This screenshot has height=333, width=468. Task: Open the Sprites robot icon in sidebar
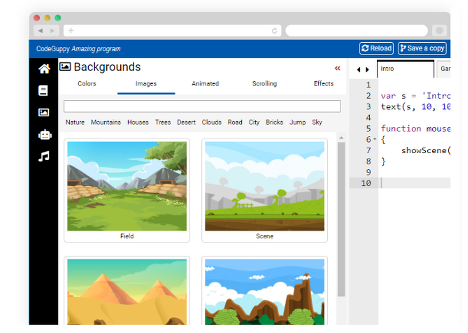point(45,134)
